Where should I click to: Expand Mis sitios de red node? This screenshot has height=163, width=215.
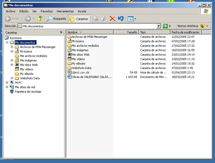pos(7,87)
